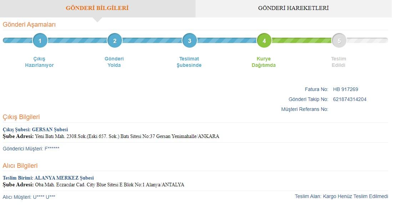
Task: Open the GÖNDERİ HAREKETLERİ tab
Action: click(293, 8)
